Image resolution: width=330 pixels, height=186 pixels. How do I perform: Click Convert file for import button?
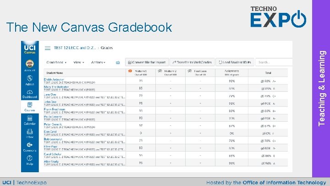147,62
